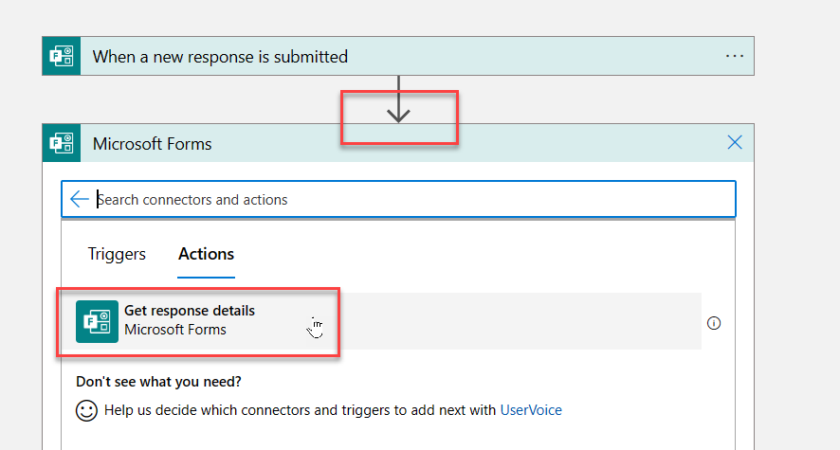Screen dimensions: 840x450
Task: Show info for Get response details
Action: point(715,323)
